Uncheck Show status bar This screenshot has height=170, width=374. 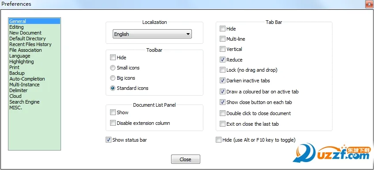coord(108,140)
